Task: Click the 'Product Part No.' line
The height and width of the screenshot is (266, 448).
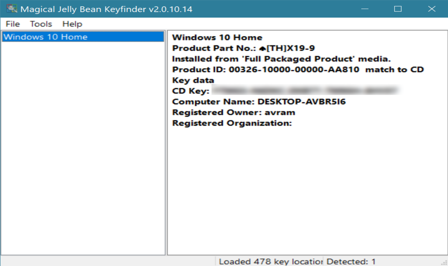Action: pos(244,48)
